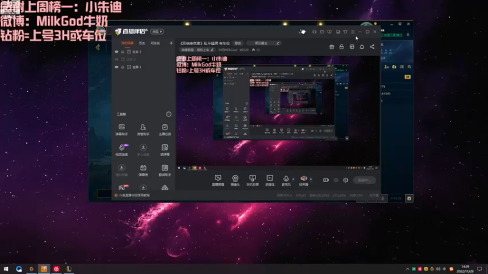Click the share icon in room toolbar

pyautogui.click(x=372, y=47)
